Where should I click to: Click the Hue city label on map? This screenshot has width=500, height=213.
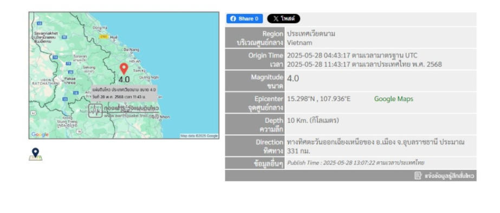[114, 37]
